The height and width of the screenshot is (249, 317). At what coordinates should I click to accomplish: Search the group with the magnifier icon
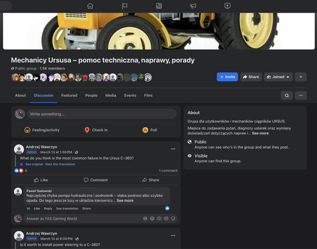pos(287,96)
